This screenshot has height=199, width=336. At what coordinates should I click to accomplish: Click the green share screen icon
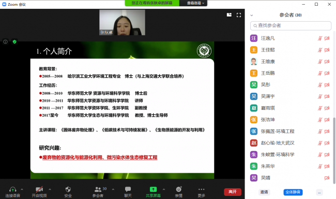click(x=153, y=189)
